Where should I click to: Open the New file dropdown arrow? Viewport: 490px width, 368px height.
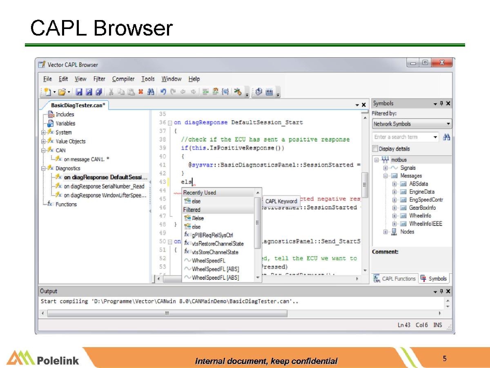tap(54, 92)
